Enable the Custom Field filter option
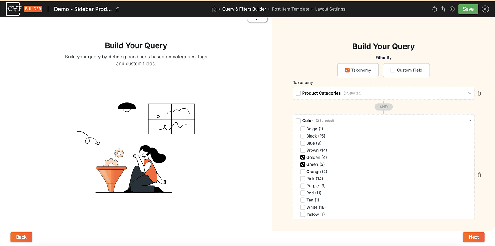Viewport: 495px width, 246px height. click(x=406, y=70)
